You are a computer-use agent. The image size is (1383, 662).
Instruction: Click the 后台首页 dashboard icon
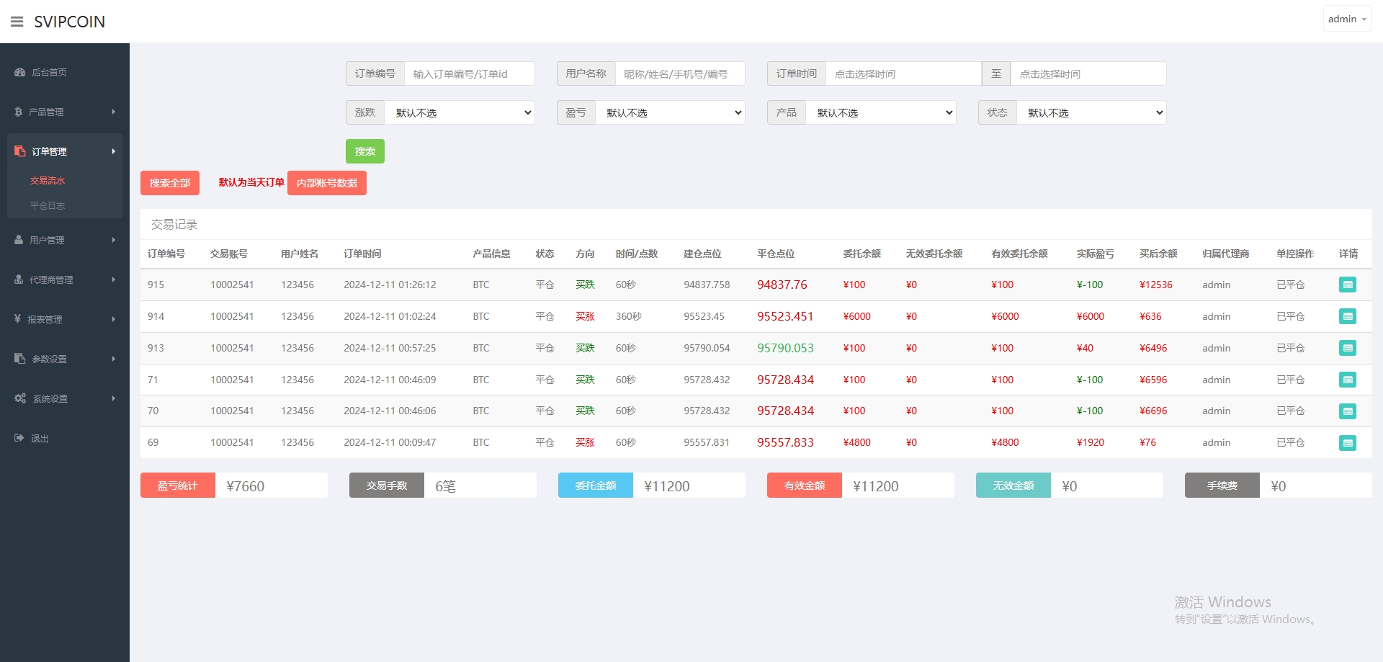19,72
